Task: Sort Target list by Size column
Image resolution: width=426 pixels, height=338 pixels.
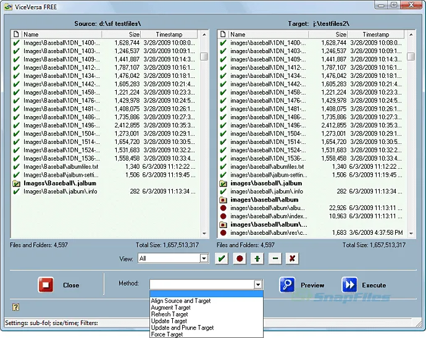Action: point(328,34)
